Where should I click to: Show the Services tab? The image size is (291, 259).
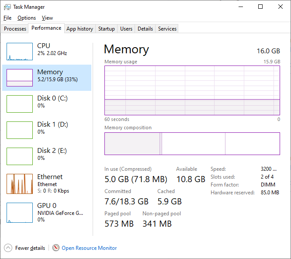point(167,29)
